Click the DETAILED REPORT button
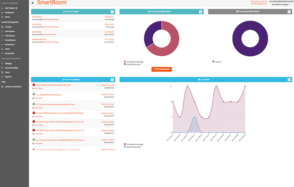The image size is (294, 187). tap(161, 69)
